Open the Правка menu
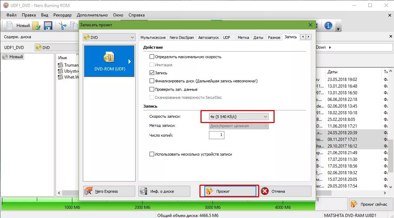 (x=29, y=15)
